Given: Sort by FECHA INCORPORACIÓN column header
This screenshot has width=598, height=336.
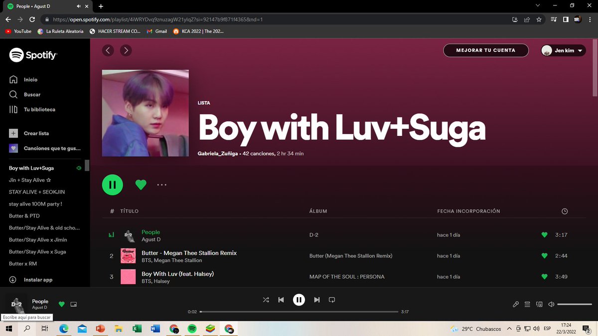Looking at the screenshot, I should pos(468,211).
